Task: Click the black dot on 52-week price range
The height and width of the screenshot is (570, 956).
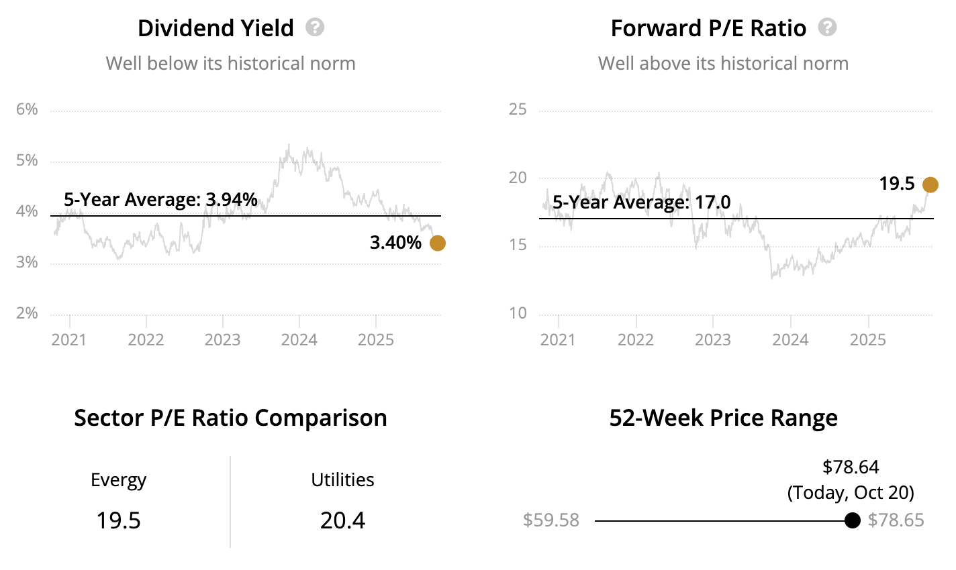Action: (x=852, y=520)
